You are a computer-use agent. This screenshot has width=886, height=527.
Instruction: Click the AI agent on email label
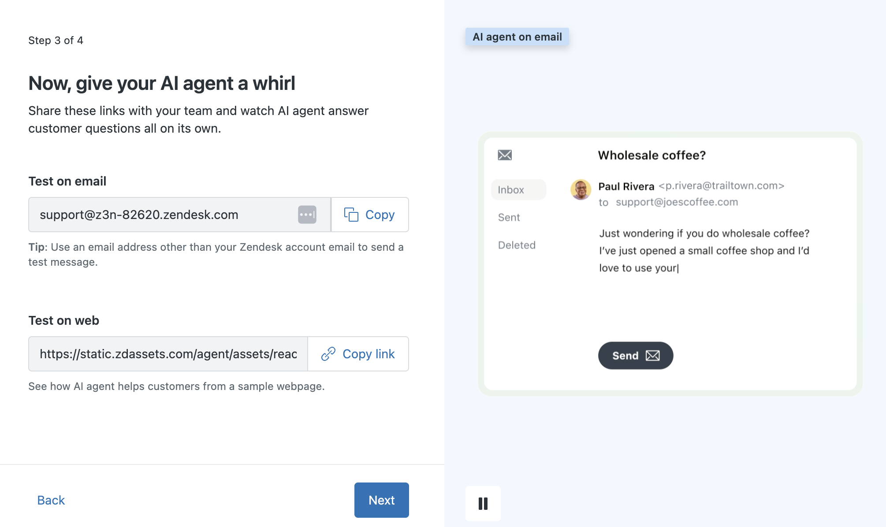pos(517,37)
